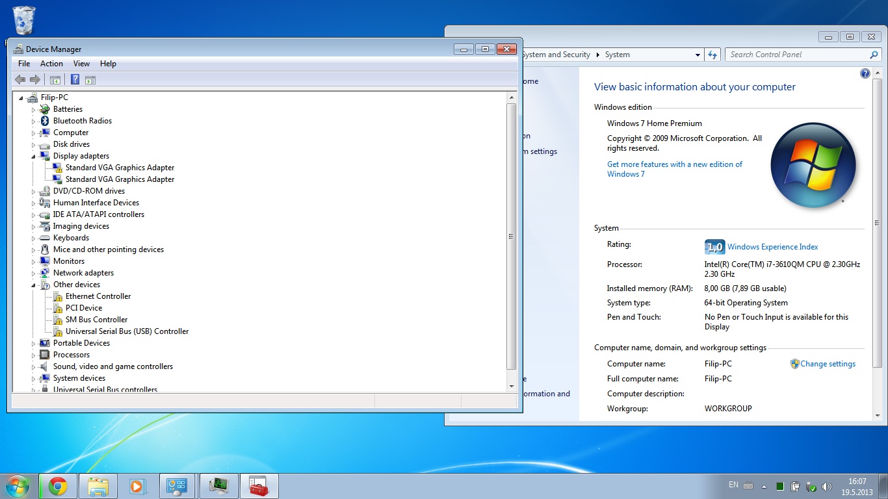Select the Monitors tree item

click(69, 261)
